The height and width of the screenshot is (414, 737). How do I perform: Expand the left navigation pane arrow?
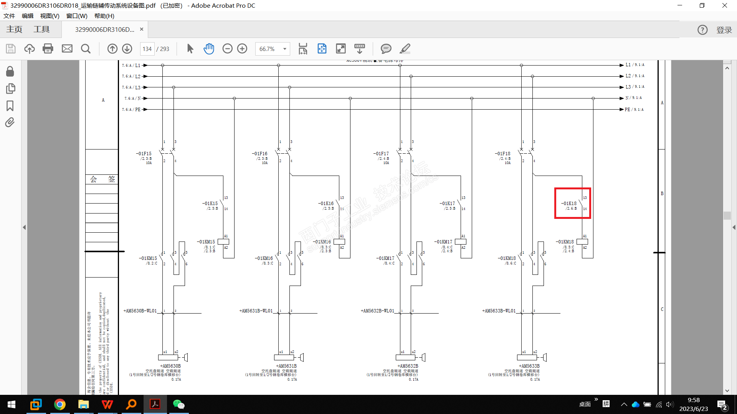click(x=24, y=227)
